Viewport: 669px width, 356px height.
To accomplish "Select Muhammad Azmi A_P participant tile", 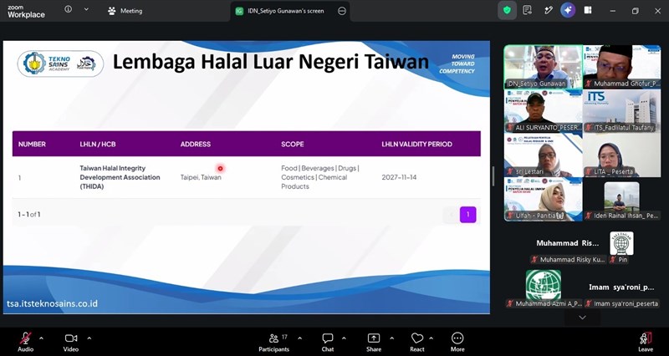I will tap(544, 288).
